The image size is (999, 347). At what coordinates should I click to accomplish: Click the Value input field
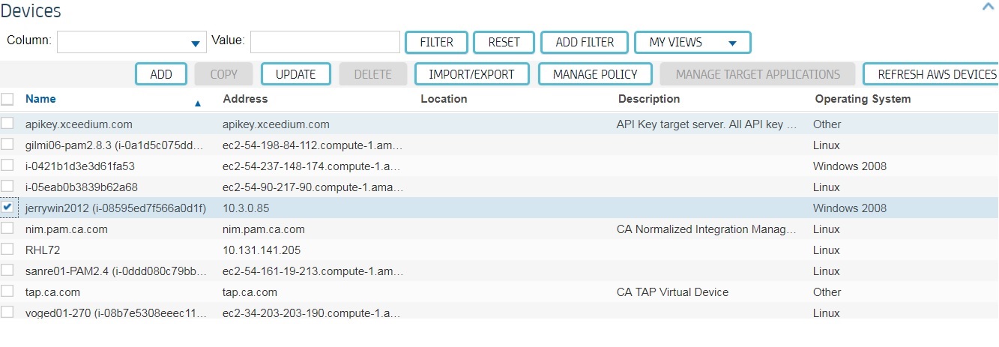tap(325, 42)
